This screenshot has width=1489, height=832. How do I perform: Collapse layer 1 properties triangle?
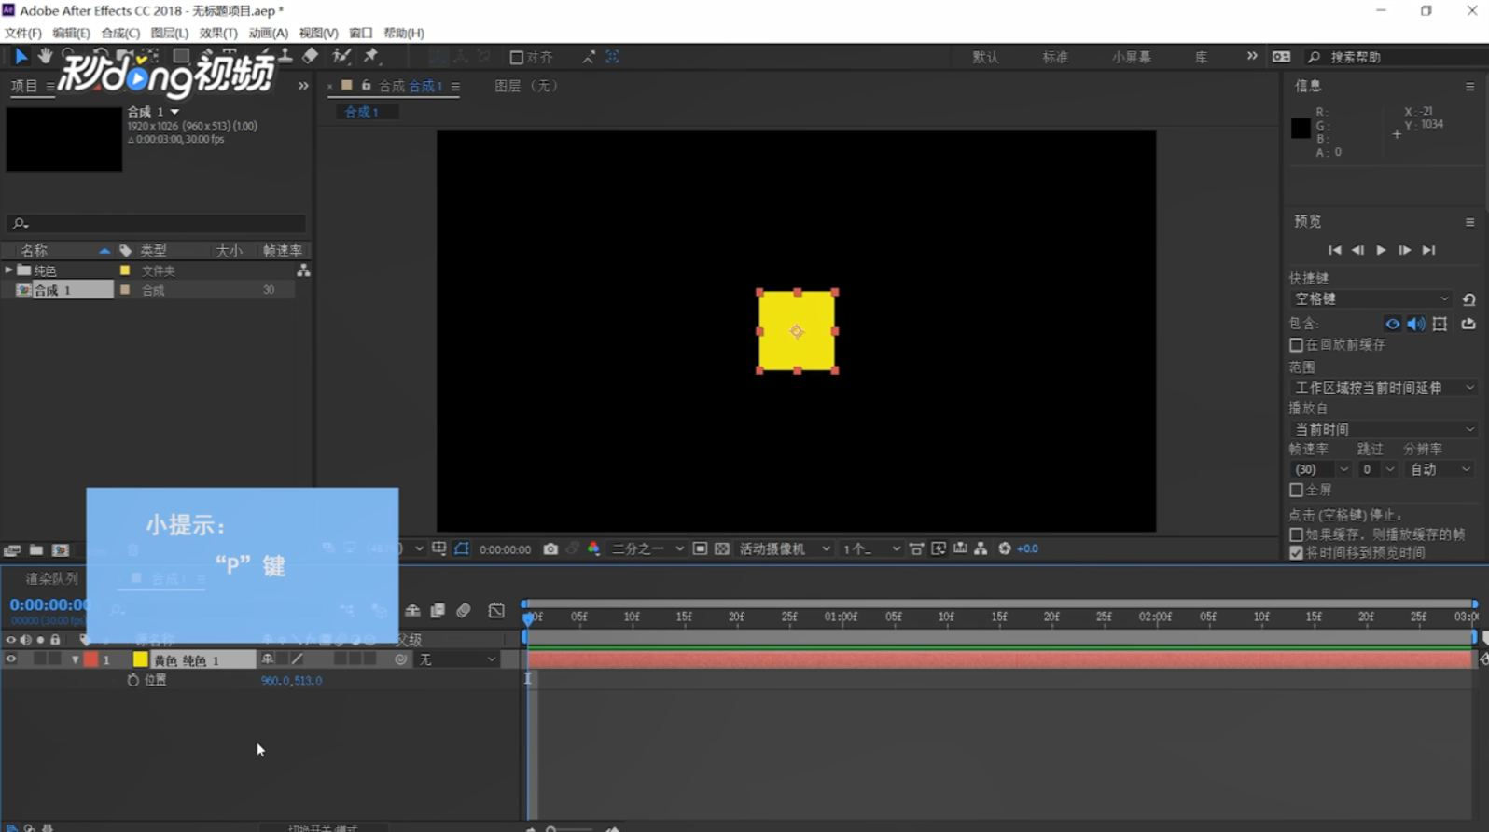pyautogui.click(x=75, y=659)
